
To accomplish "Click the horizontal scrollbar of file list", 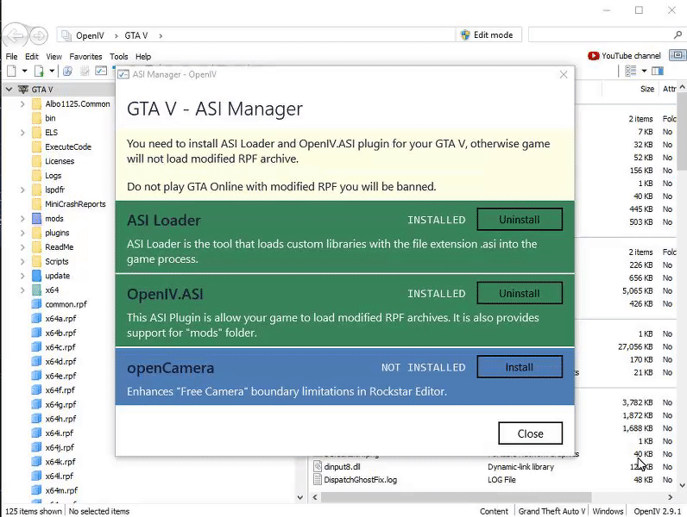I will pos(456,497).
